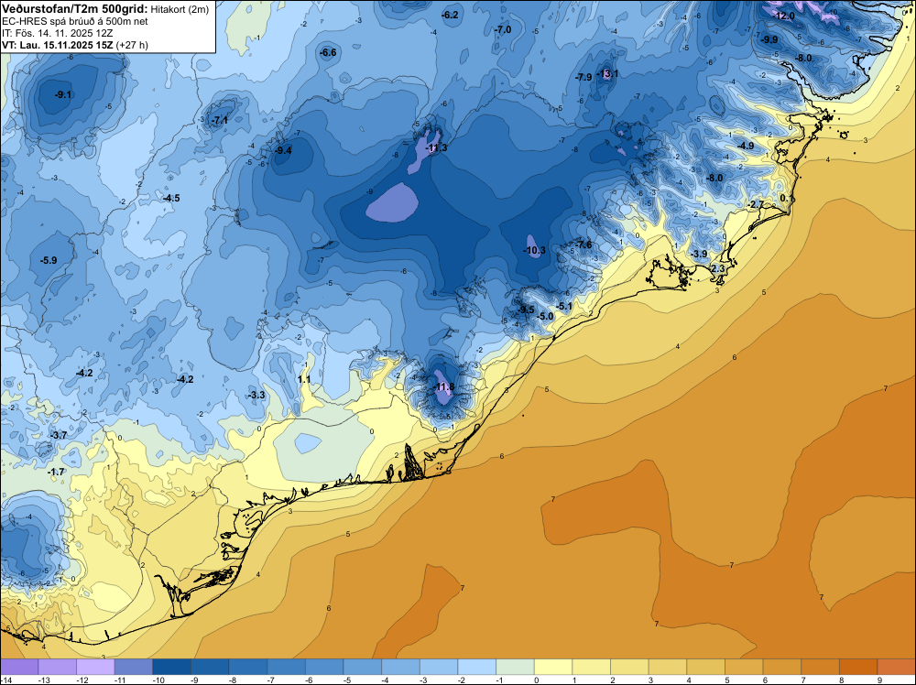Click the -5.1 temperature label
916x685 pixels.
[563, 307]
